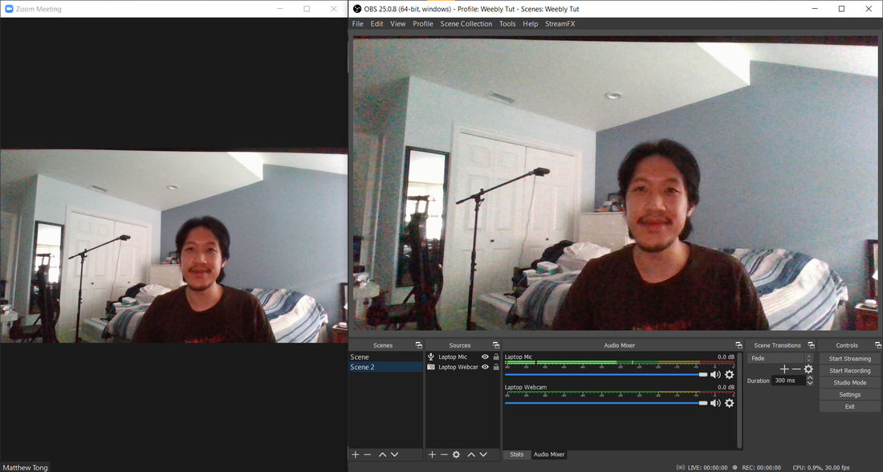Select Scene in the Scenes list
Image resolution: width=883 pixels, height=472 pixels.
360,357
